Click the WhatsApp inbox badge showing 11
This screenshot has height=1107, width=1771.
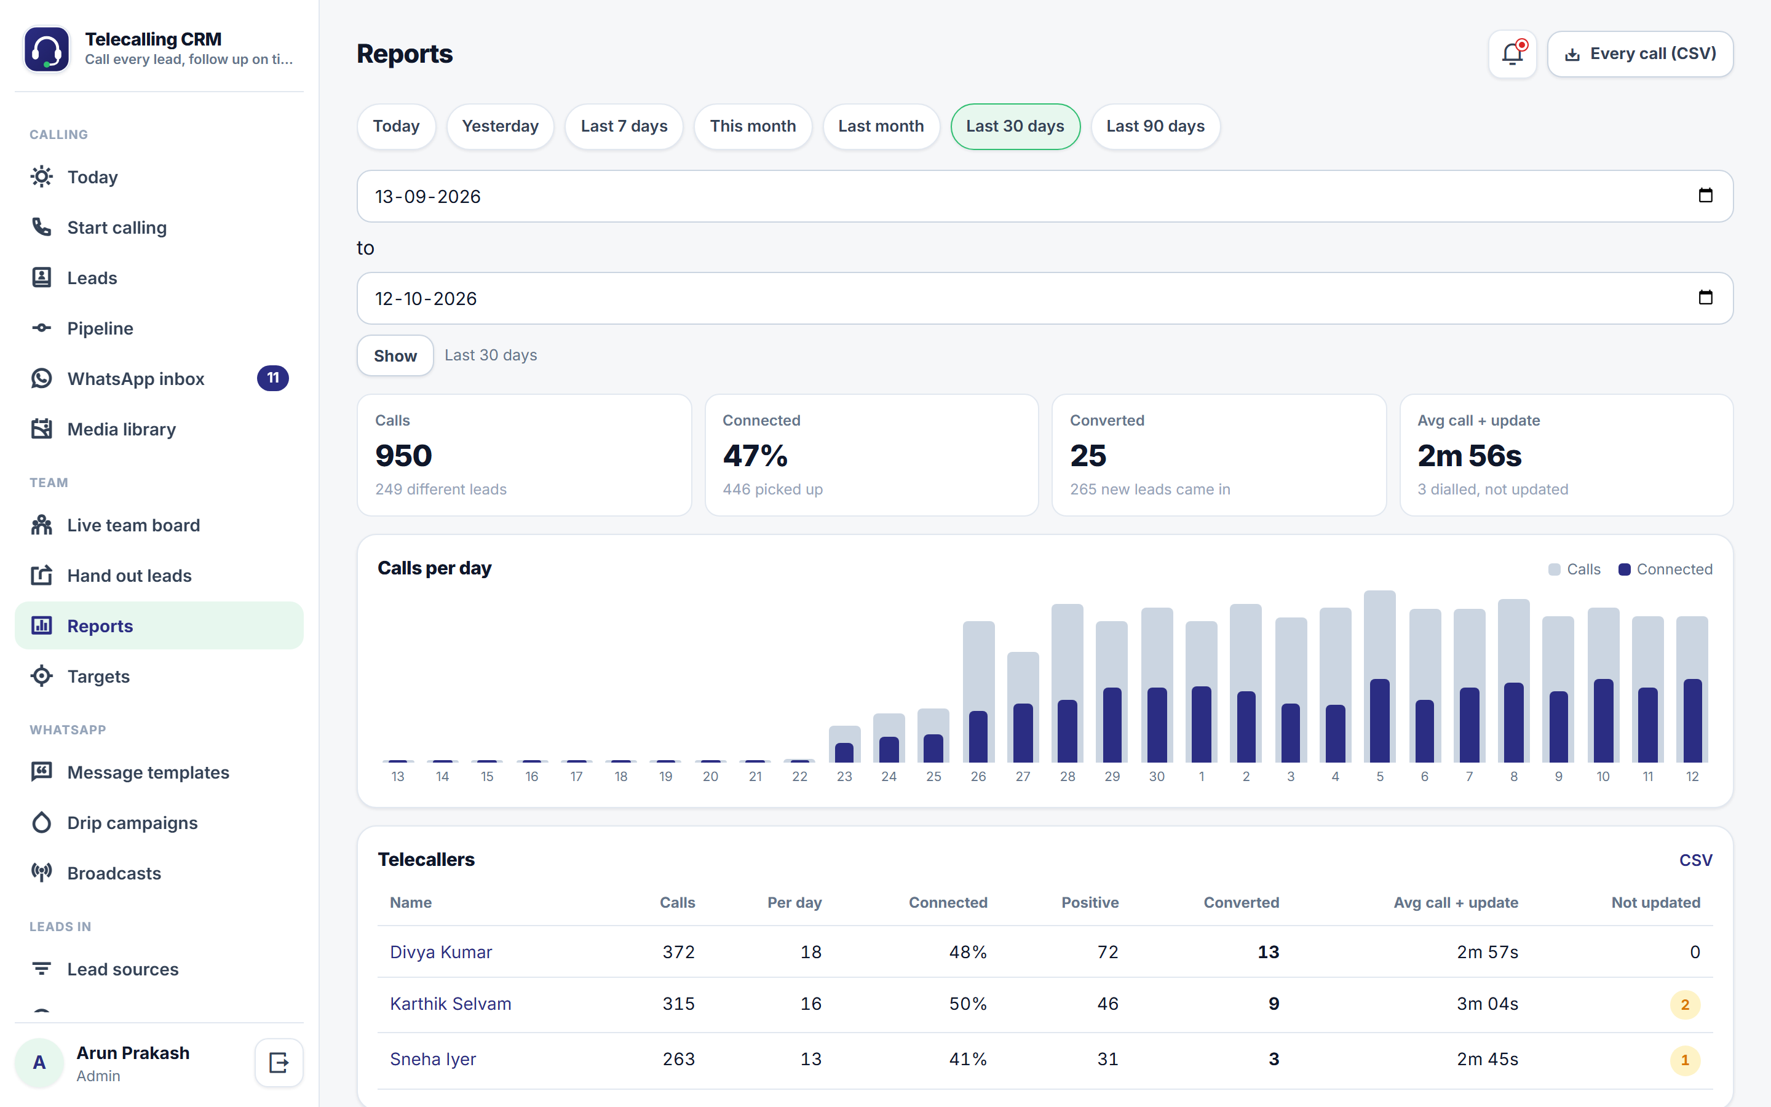click(x=273, y=378)
